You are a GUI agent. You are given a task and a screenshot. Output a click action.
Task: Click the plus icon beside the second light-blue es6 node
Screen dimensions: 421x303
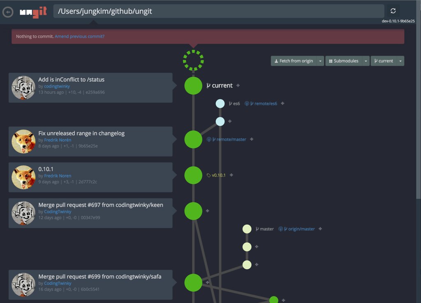(230, 121)
